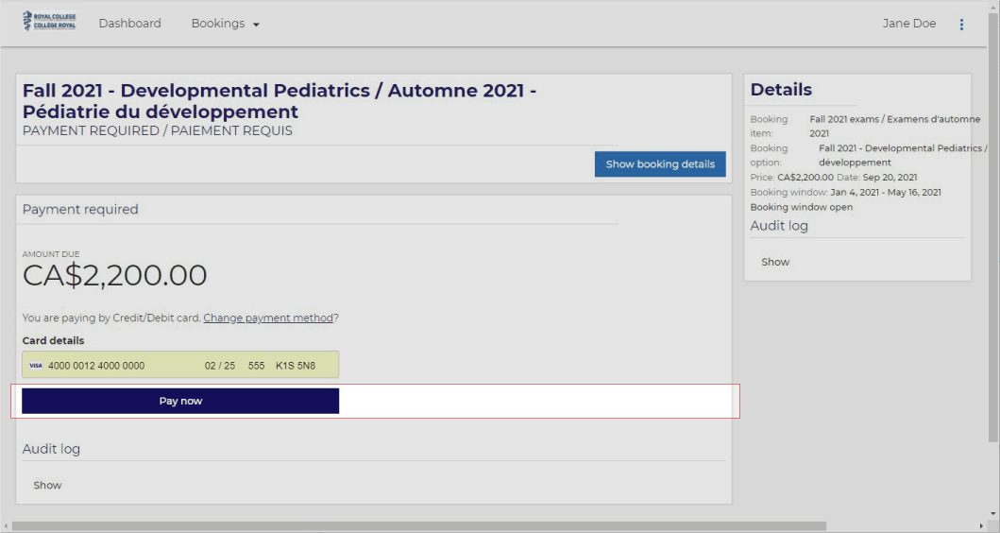Click the Jane Doe user name

pos(908,24)
